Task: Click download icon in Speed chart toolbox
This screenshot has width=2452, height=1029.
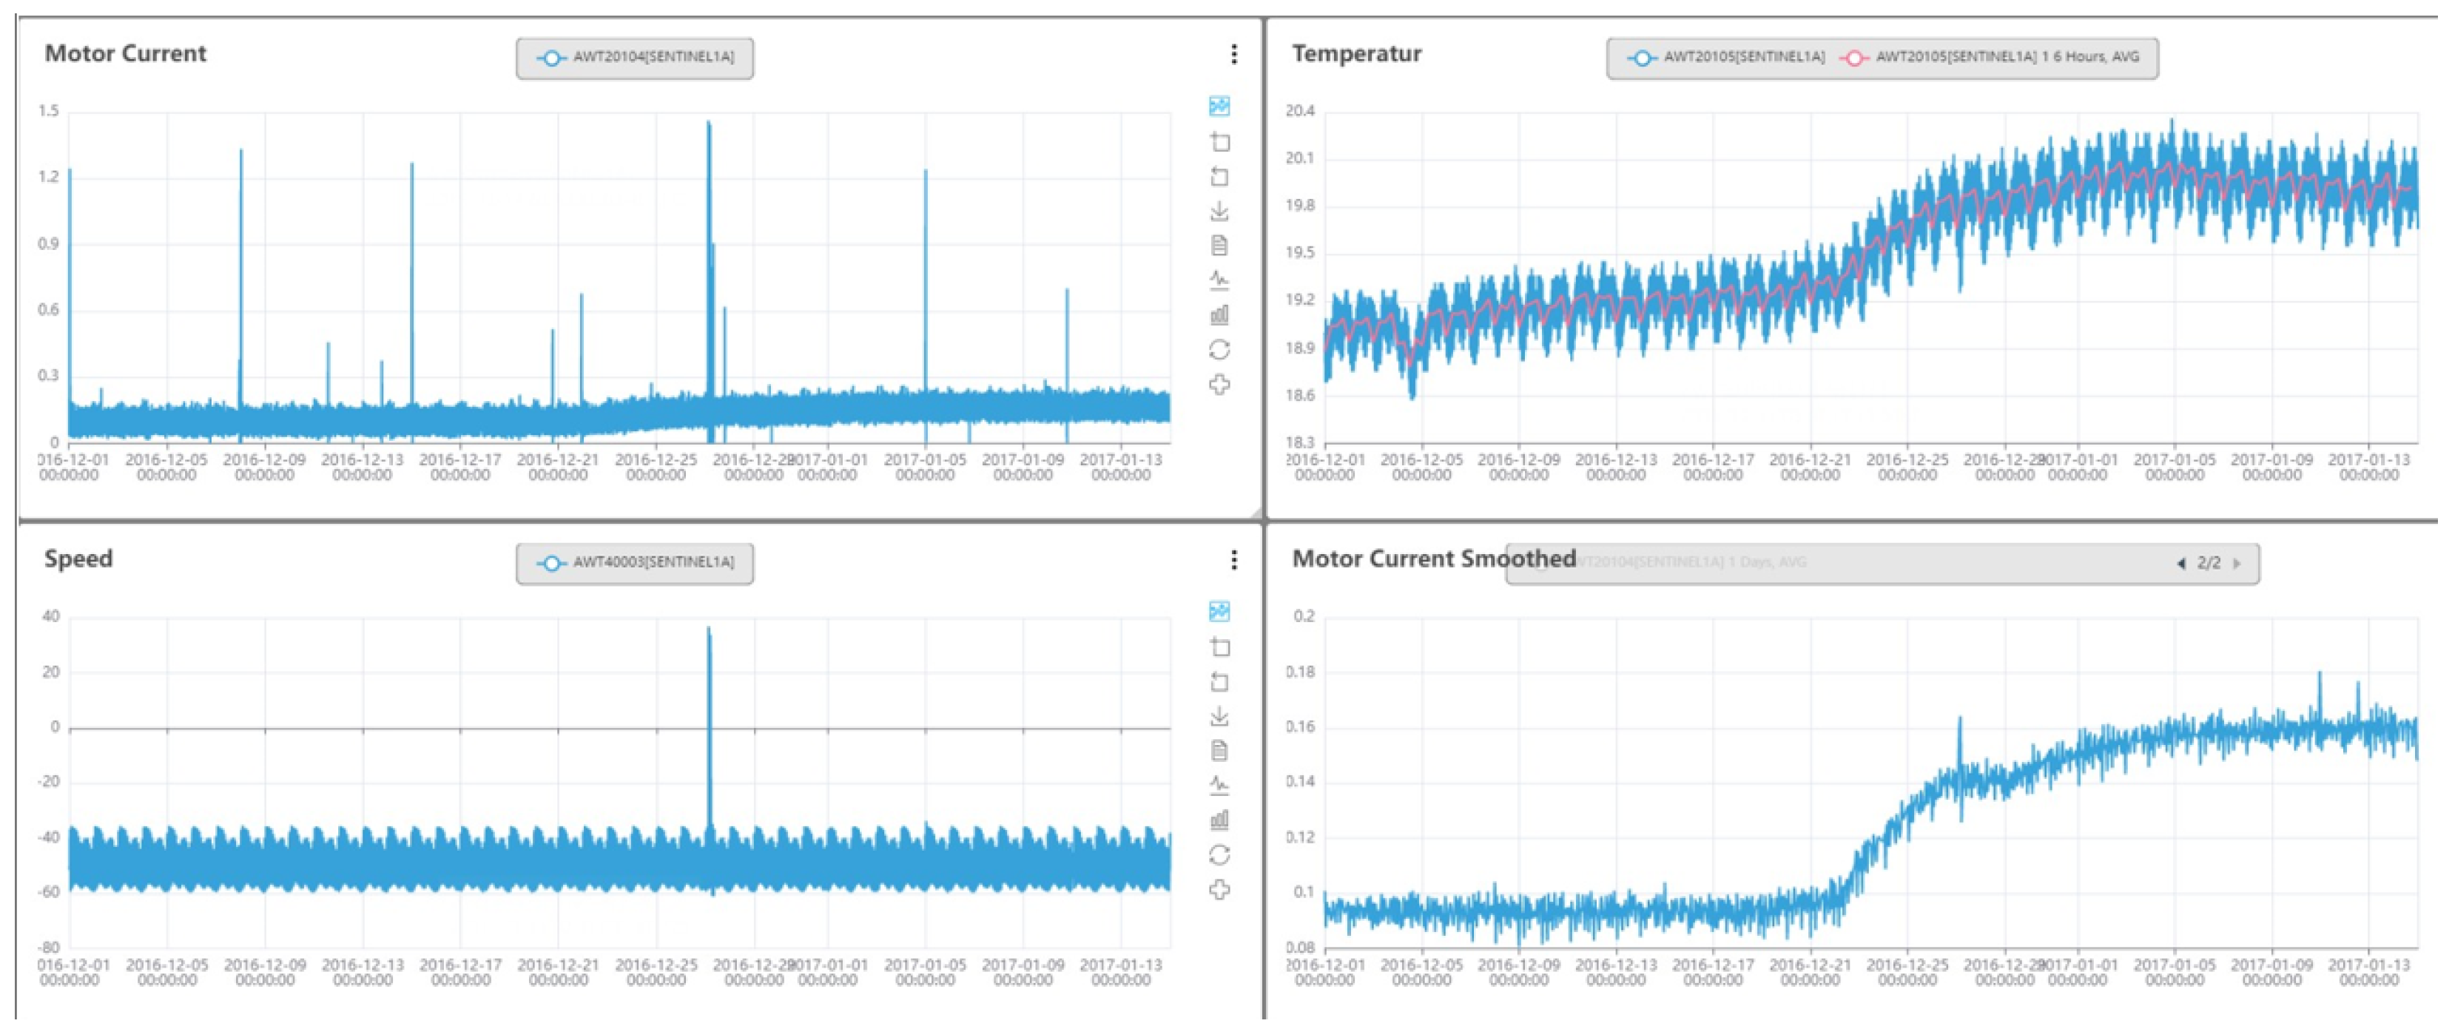Action: click(x=1219, y=716)
